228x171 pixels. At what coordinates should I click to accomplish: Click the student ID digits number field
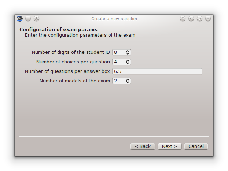click(118, 52)
